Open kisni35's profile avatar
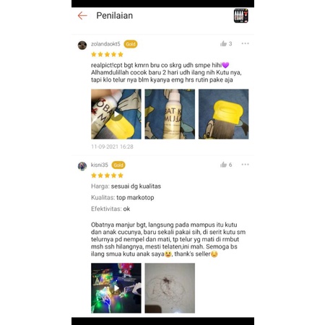The image size is (325, 325). pyautogui.click(x=82, y=166)
